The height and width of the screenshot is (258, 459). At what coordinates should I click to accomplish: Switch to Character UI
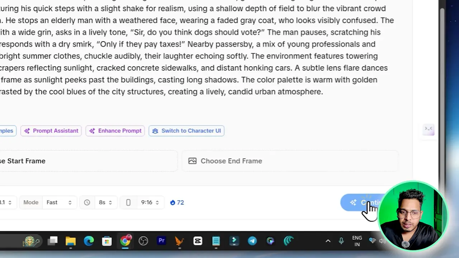click(186, 131)
